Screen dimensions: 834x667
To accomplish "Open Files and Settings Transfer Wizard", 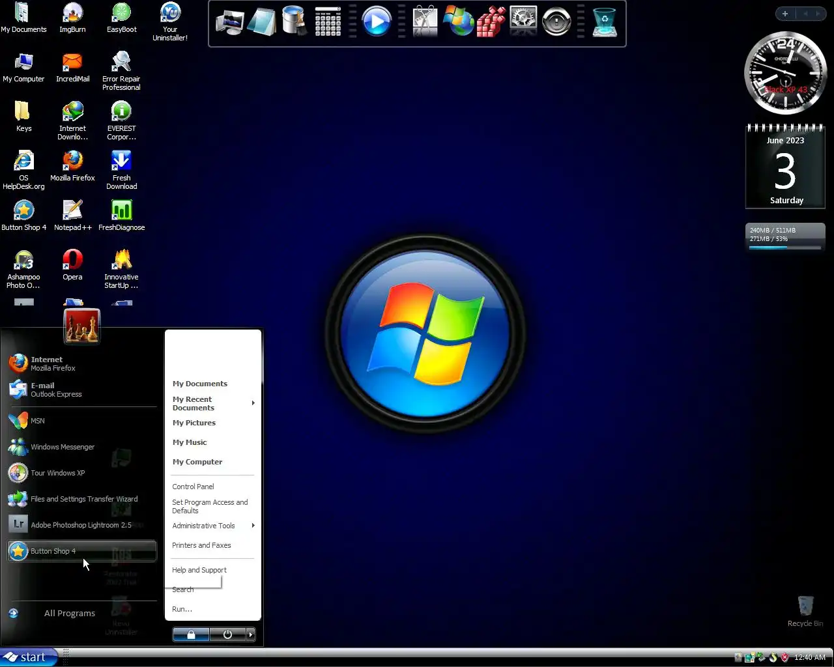I will 81,499.
